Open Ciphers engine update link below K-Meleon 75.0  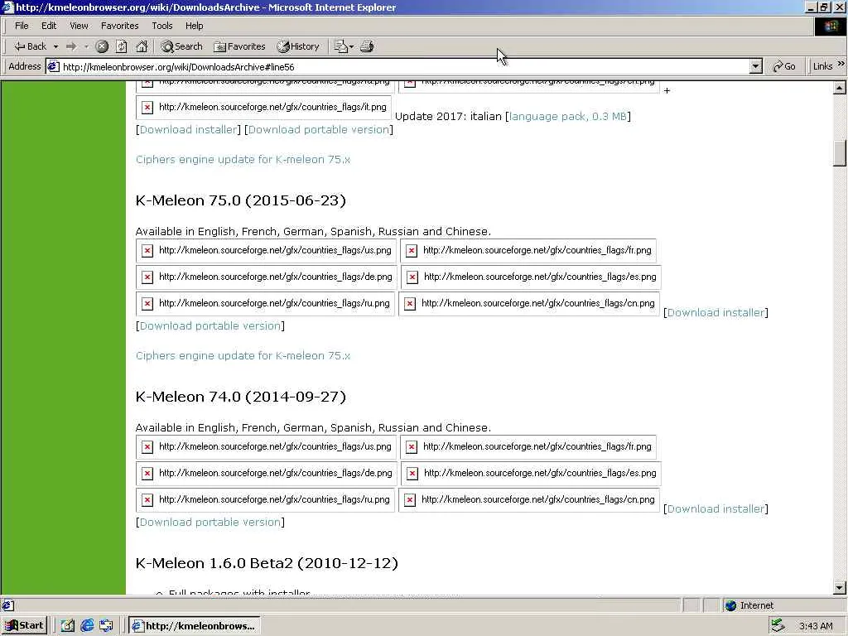tap(243, 356)
